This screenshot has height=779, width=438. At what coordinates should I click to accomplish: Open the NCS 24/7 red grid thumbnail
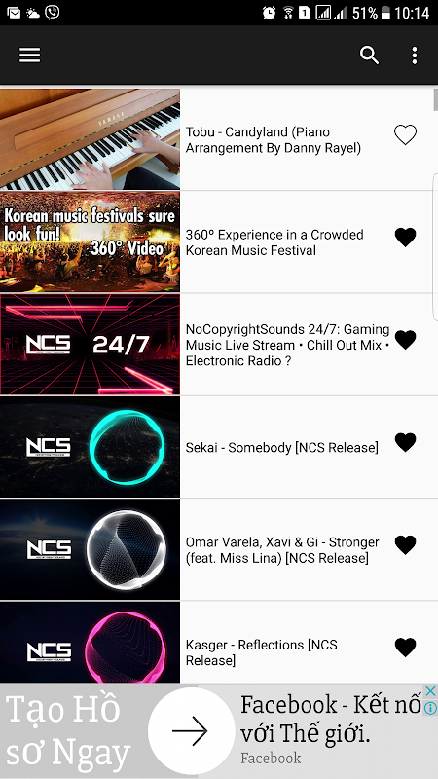[x=90, y=345]
